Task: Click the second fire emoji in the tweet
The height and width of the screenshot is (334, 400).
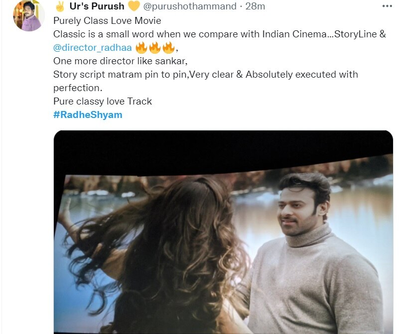Action: click(154, 47)
